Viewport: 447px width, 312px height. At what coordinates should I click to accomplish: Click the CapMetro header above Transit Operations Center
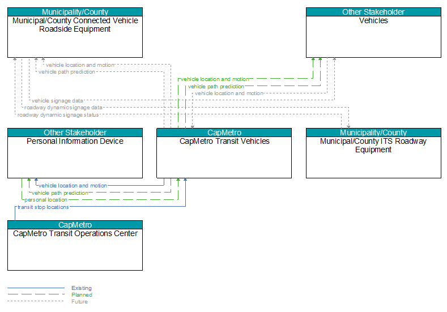click(x=75, y=225)
